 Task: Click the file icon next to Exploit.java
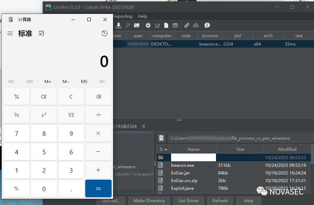tap(161, 188)
